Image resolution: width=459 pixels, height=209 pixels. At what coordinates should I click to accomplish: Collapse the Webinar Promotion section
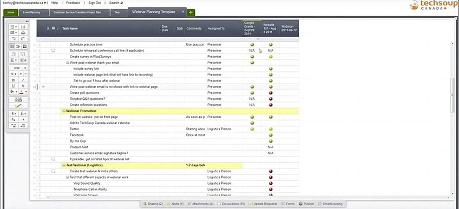64,111
